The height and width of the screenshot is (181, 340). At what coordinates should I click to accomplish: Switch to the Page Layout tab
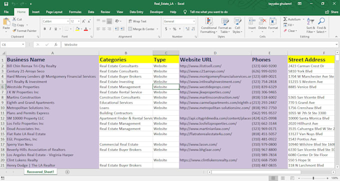54,12
